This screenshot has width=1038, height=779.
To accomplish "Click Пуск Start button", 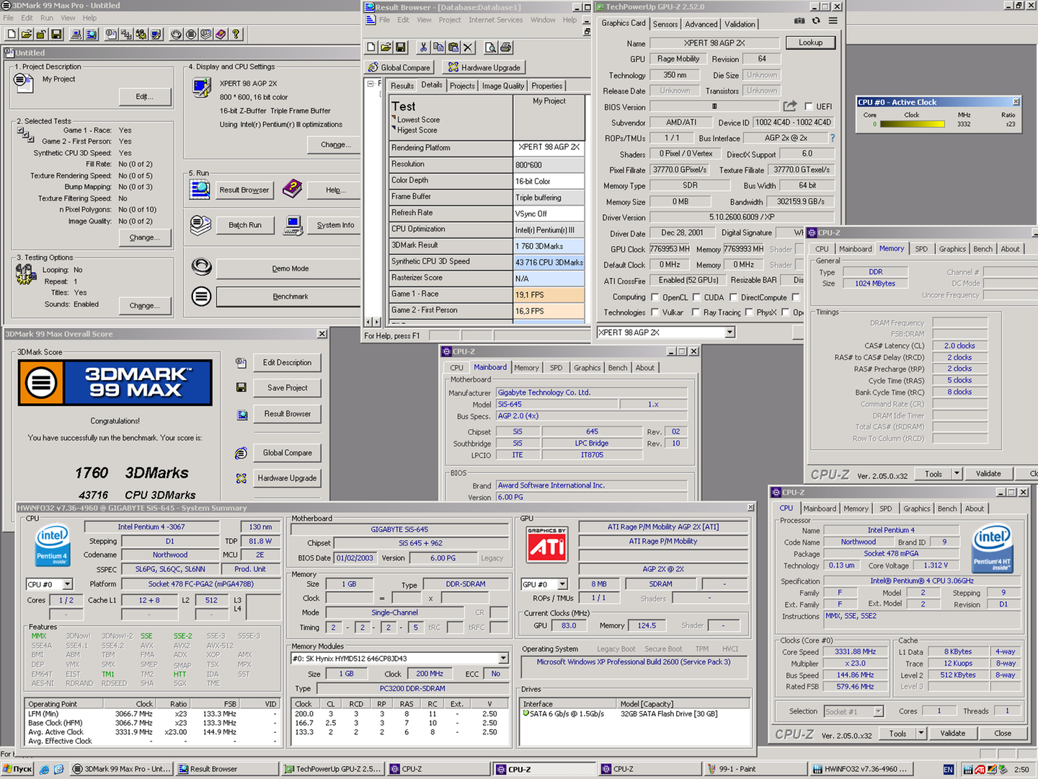I will pos(17,769).
